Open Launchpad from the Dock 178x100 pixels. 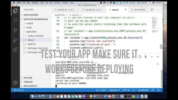coord(43,96)
